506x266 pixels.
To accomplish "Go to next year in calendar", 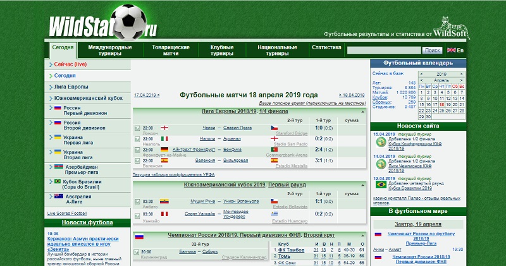I will click(460, 74).
